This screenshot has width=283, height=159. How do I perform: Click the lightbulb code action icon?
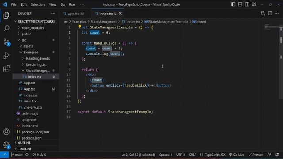tap(80, 26)
